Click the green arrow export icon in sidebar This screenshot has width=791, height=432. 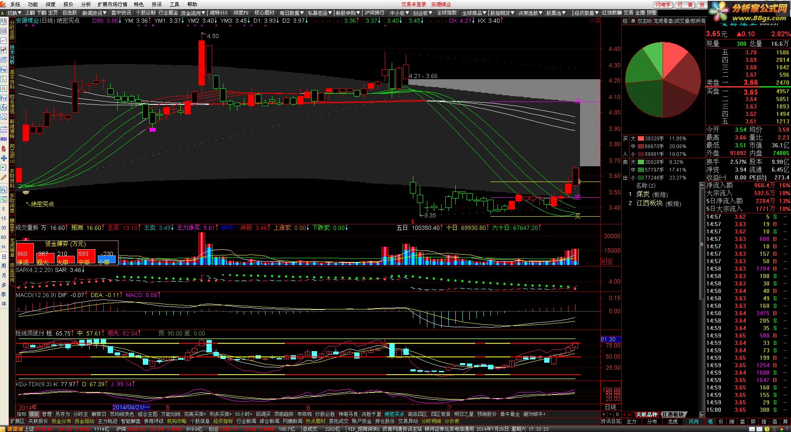point(4,168)
